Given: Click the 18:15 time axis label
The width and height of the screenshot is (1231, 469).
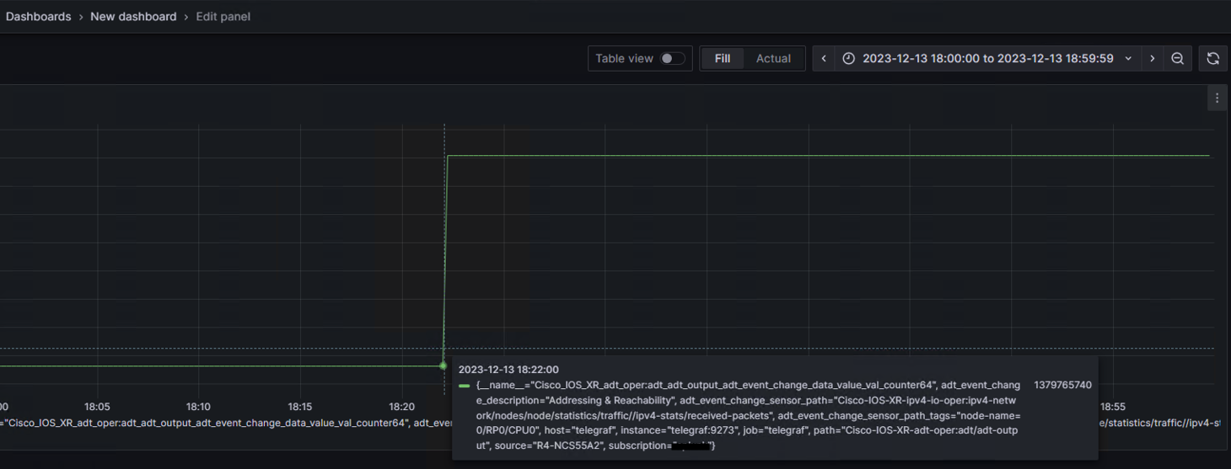Looking at the screenshot, I should (x=300, y=407).
